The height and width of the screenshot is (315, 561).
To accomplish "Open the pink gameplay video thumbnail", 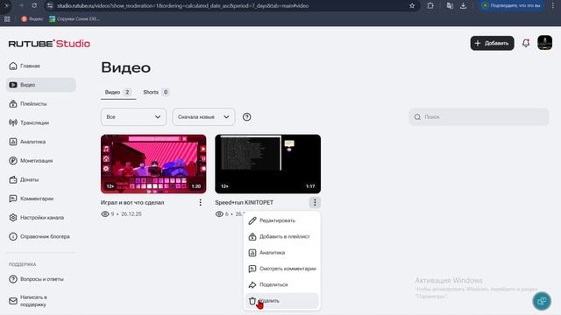I will tap(153, 164).
